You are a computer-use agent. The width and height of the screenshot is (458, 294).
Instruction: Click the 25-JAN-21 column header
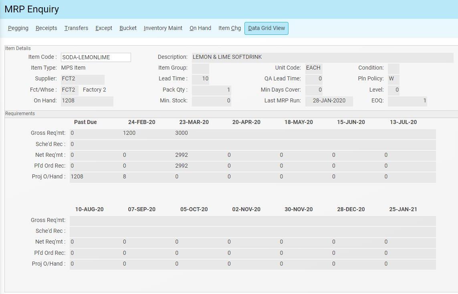click(x=403, y=210)
